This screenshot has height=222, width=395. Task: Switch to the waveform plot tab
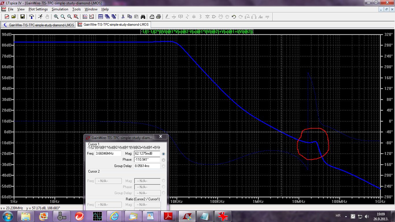(x=113, y=25)
